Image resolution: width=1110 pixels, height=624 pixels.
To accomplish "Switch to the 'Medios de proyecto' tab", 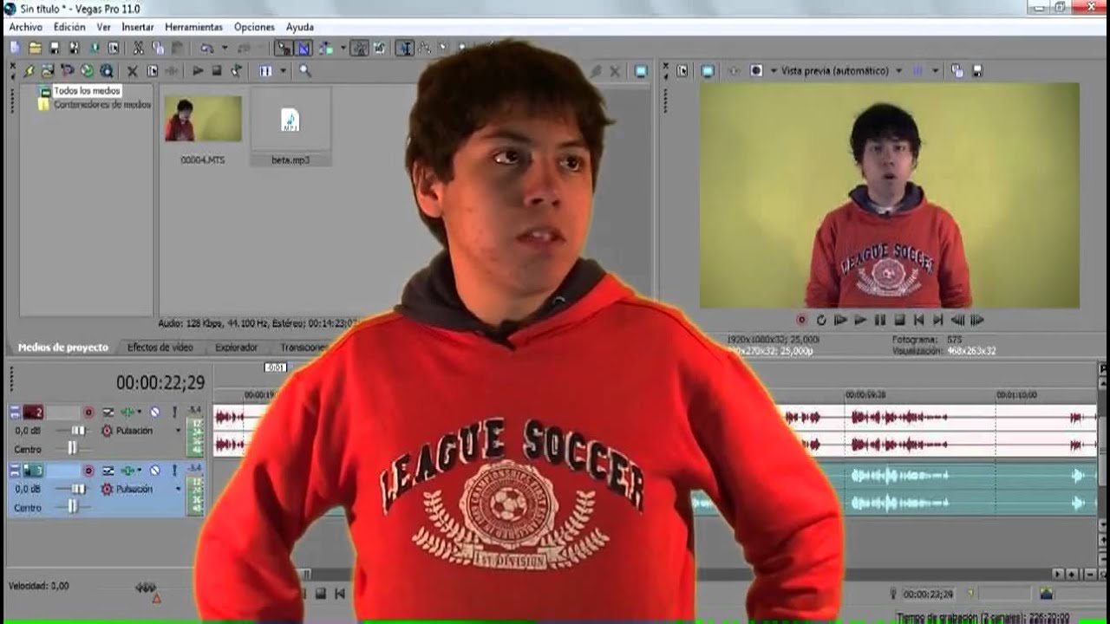I will pyautogui.click(x=63, y=348).
